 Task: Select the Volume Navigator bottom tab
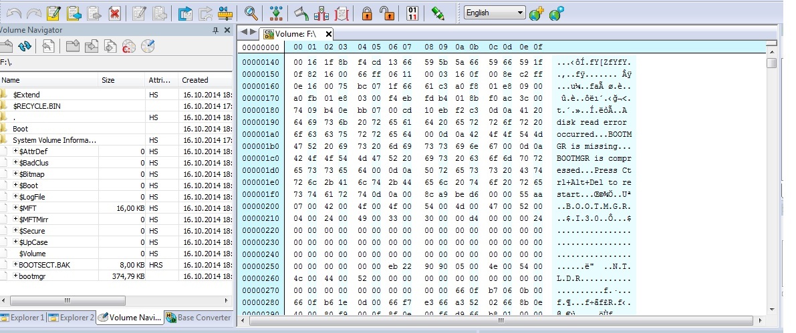point(130,318)
